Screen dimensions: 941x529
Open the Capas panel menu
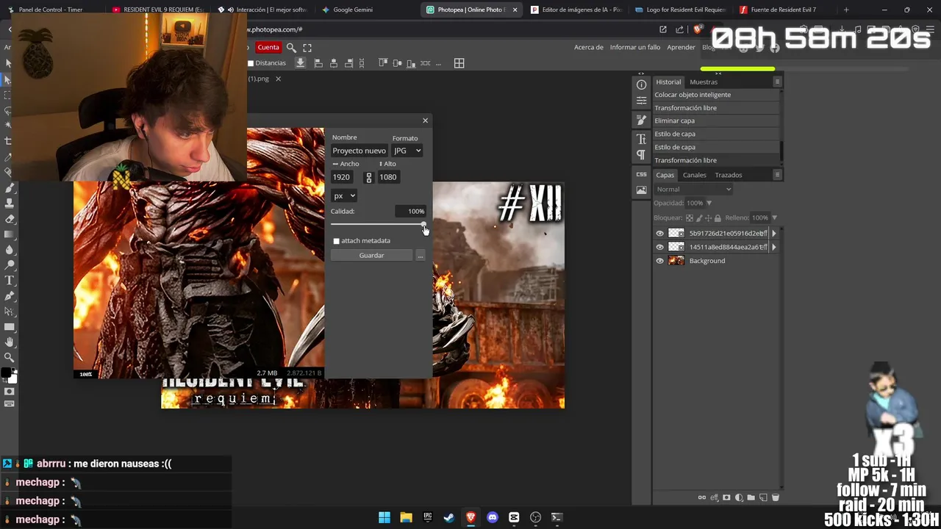(777, 175)
